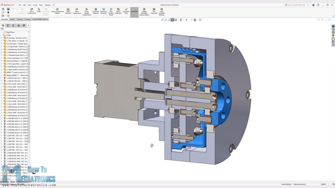Activate the Mate tool
Viewport: 335px width, 188px height.
click(39, 11)
